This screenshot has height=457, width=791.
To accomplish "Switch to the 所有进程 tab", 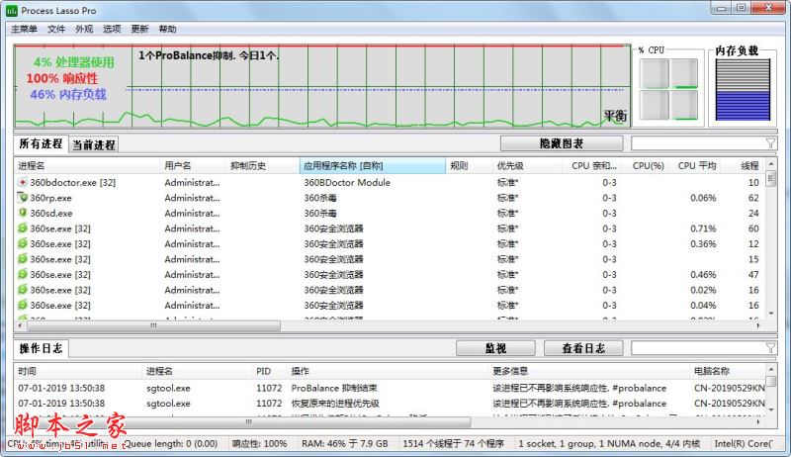I will click(x=41, y=143).
